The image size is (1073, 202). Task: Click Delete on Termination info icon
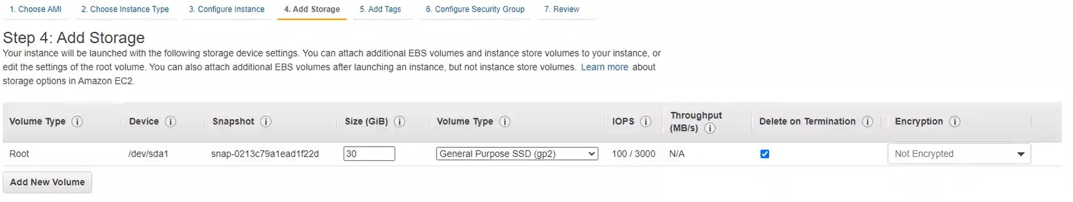click(868, 122)
